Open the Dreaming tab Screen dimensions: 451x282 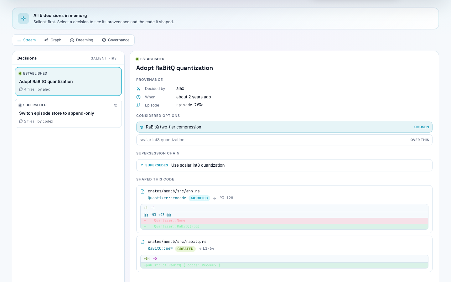[x=81, y=40]
